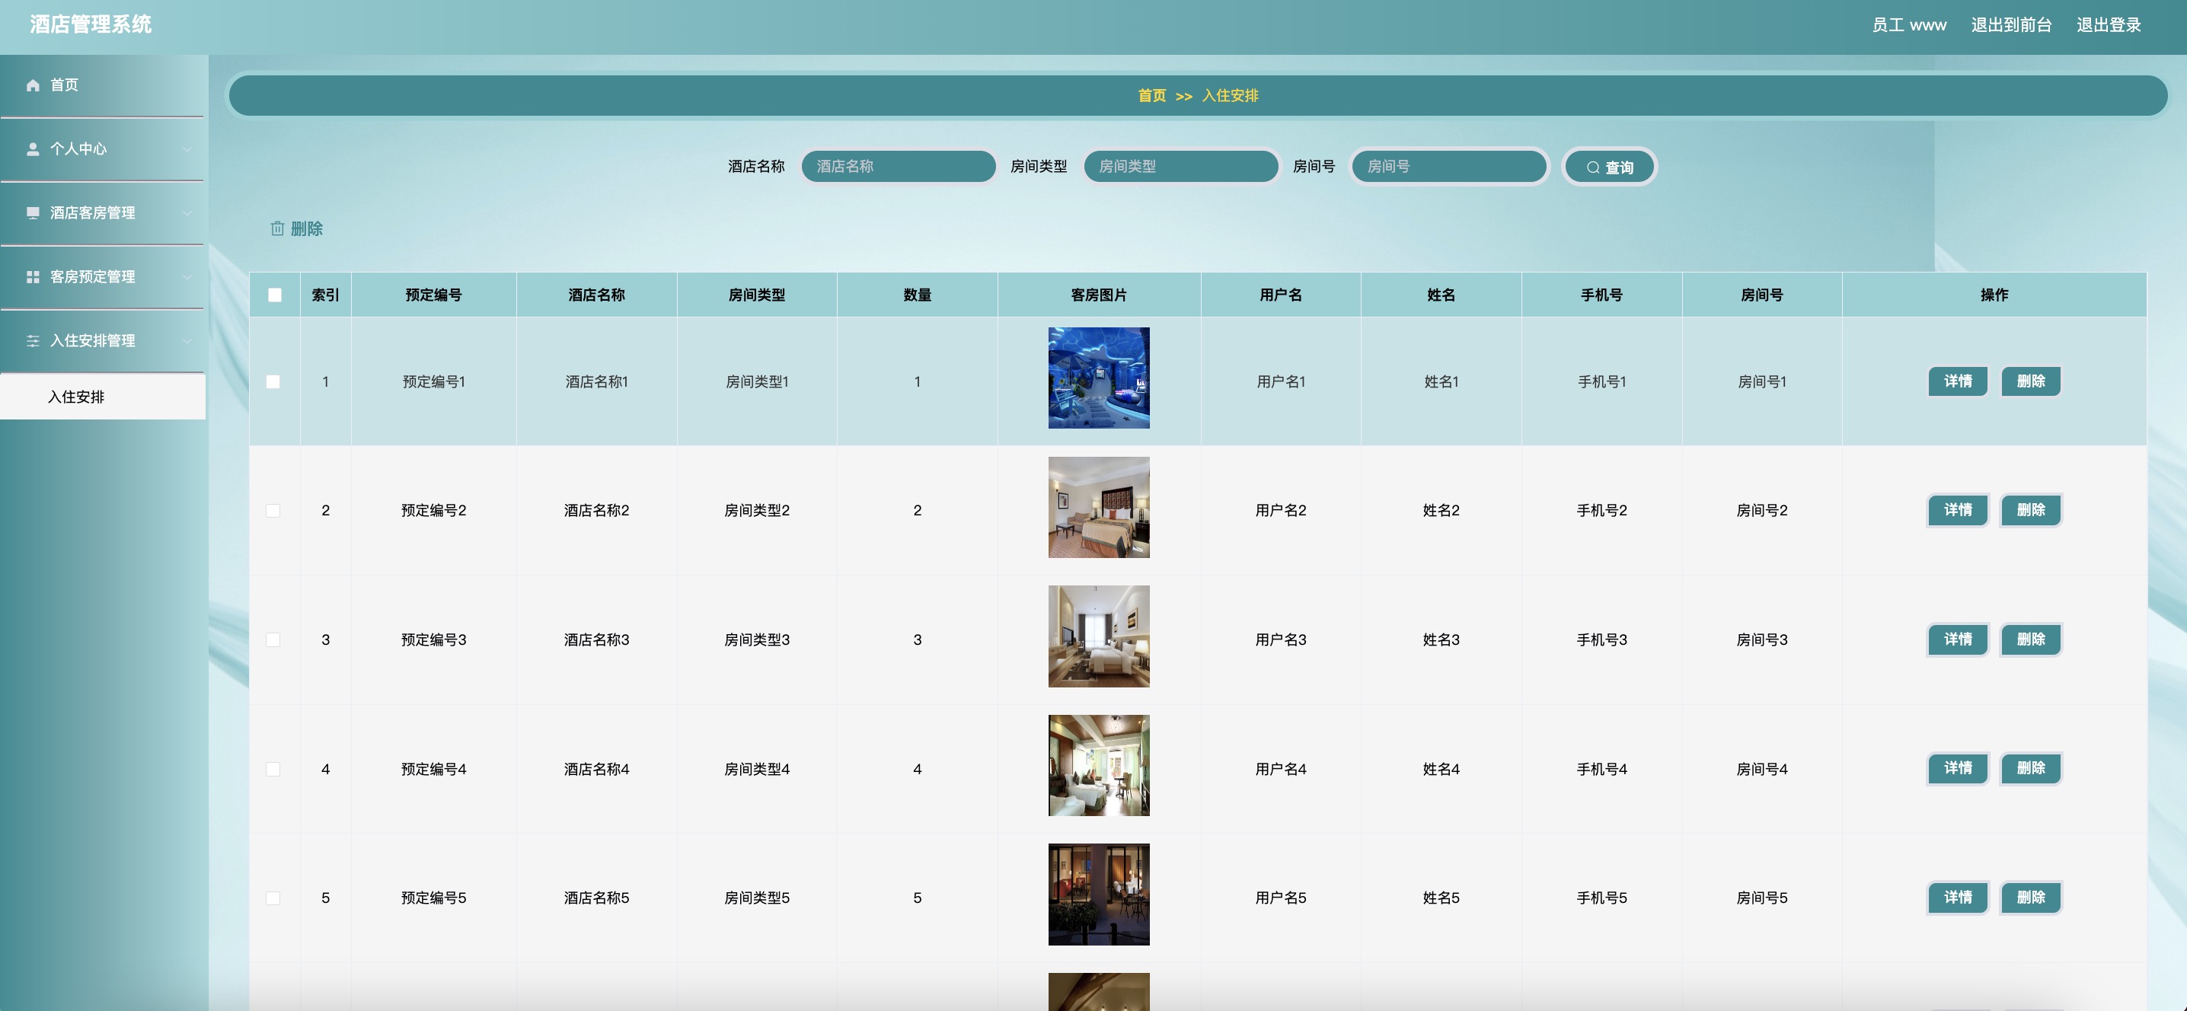The width and height of the screenshot is (2187, 1011).
Task: Collapse the 入住安排管理 chevron arrow
Action: pos(187,341)
